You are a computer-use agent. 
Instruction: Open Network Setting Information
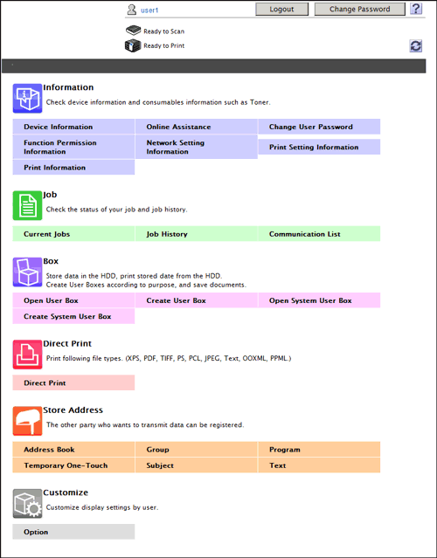[197, 147]
